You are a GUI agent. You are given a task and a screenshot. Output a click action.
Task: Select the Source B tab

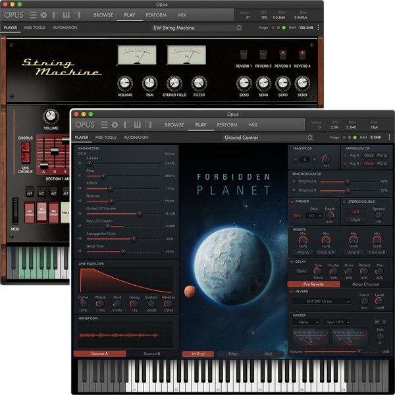tap(151, 354)
